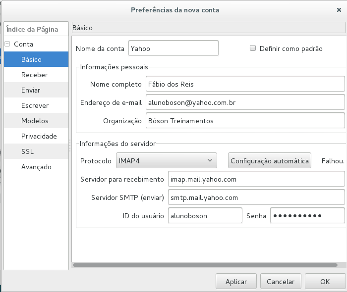The image size is (347, 292).
Task: Open the Privacidade settings page
Action: coord(39,136)
